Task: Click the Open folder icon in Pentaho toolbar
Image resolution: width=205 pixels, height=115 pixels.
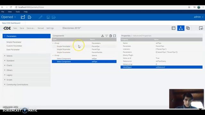Action: pos(23,17)
